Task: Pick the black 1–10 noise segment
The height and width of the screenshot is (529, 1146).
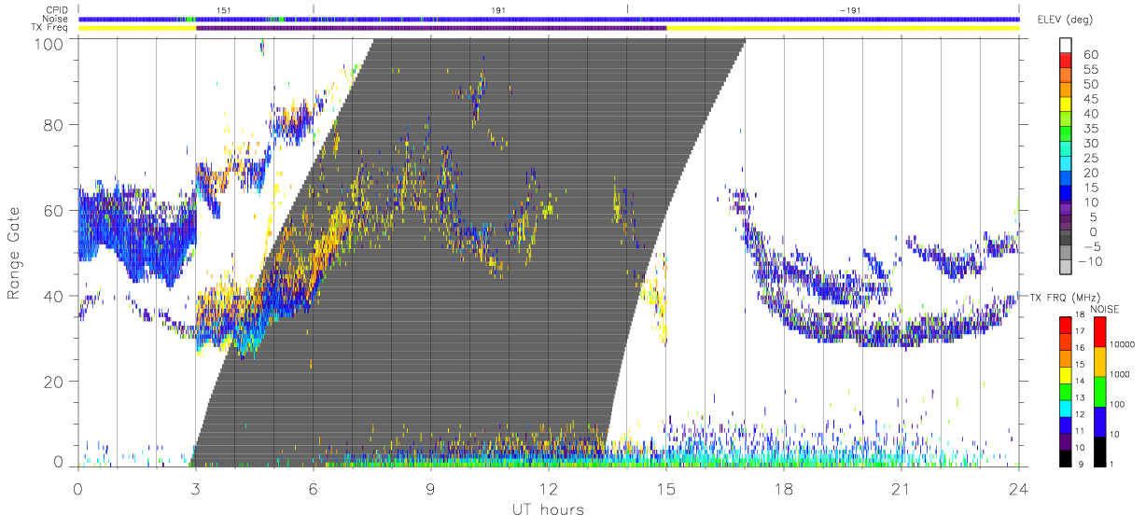Action: click(1100, 451)
